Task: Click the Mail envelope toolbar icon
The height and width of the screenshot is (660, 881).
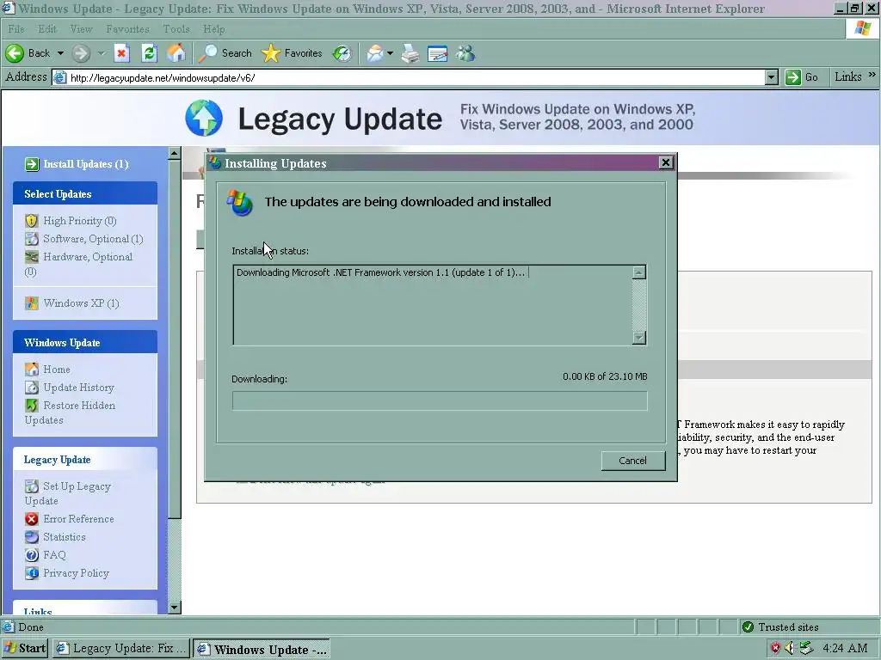Action: coord(374,53)
